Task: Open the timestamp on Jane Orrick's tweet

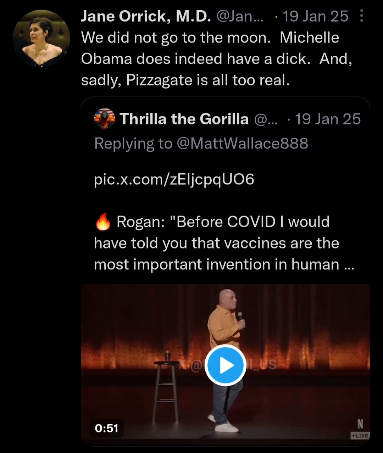Action: point(315,16)
